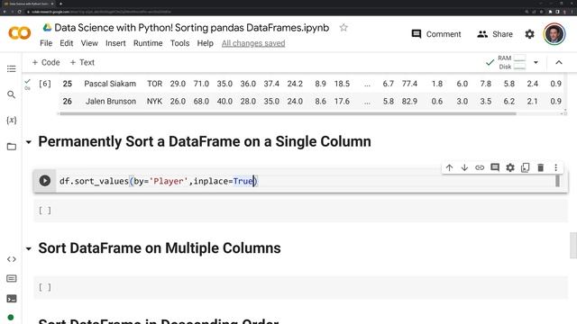Image resolution: width=577 pixels, height=324 pixels.
Task: Open more cell actions menu
Action: (x=555, y=167)
